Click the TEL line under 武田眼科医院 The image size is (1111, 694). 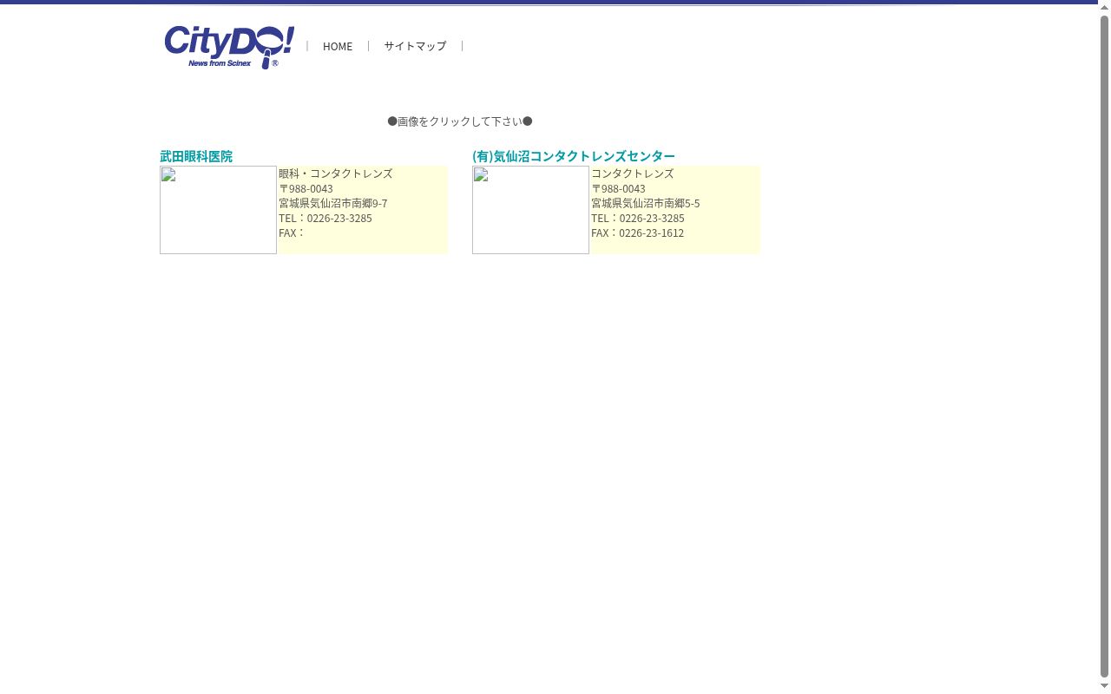325,218
